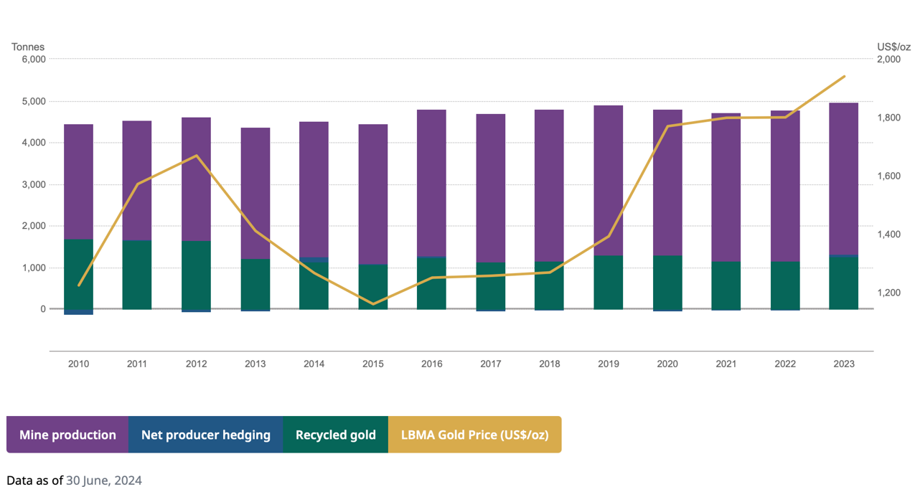This screenshot has width=915, height=487.
Task: Click the 2019 recycled gold bar segment
Action: [x=608, y=283]
